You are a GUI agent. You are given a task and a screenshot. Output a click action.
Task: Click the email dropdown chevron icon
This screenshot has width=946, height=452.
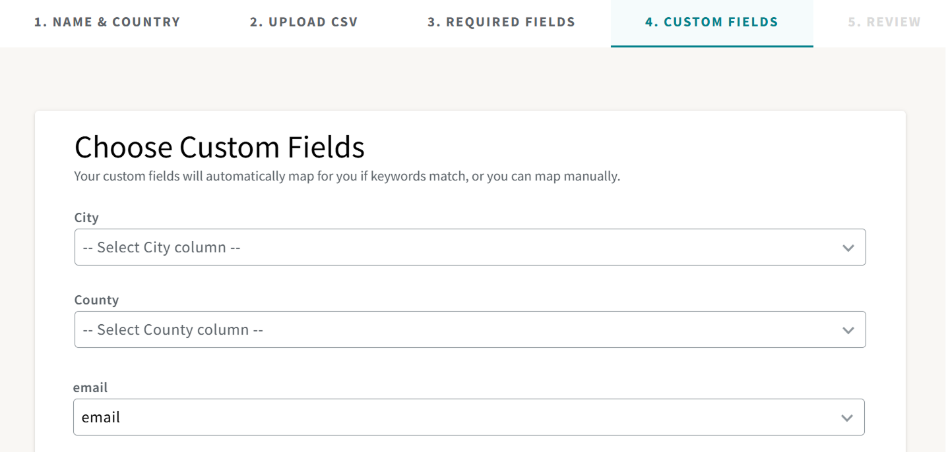[x=848, y=417]
